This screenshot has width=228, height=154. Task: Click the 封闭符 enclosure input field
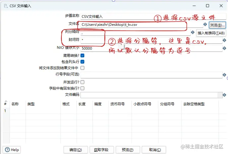(x=151, y=40)
